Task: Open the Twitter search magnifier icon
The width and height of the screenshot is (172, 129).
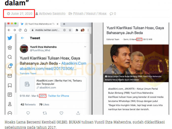Action: [x=10, y=57]
